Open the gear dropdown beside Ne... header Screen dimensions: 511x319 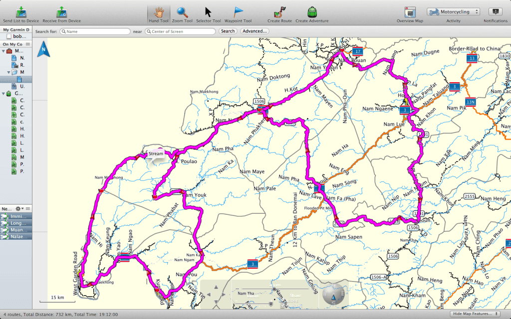pos(19,209)
